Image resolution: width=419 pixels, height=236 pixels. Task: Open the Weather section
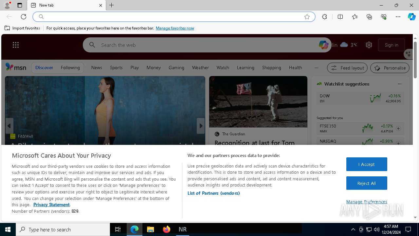(x=200, y=68)
